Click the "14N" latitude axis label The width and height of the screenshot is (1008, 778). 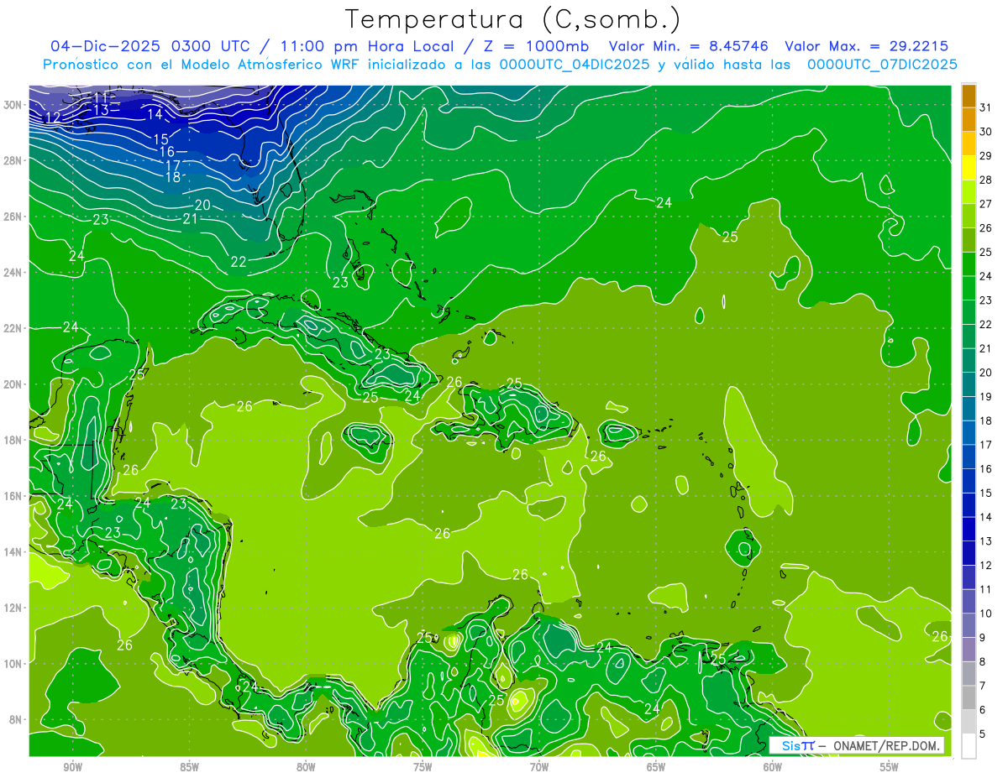12,552
